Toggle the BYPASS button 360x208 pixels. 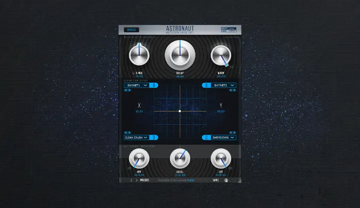pyautogui.click(x=131, y=29)
